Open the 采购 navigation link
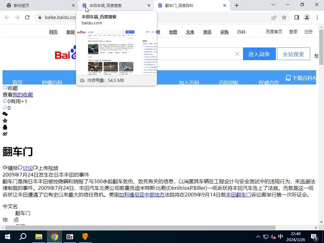Screen dimensions: 324x243 tap(224, 32)
